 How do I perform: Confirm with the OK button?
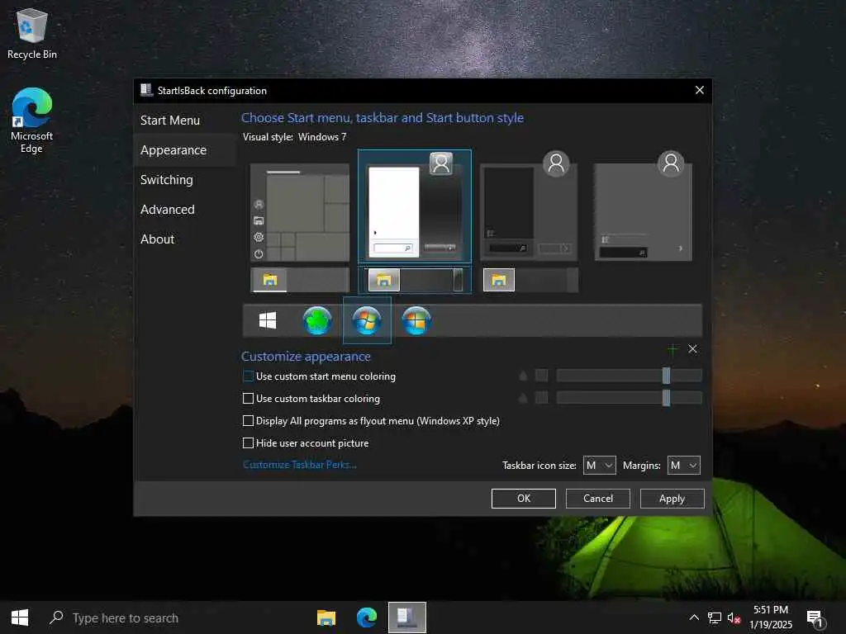(523, 498)
